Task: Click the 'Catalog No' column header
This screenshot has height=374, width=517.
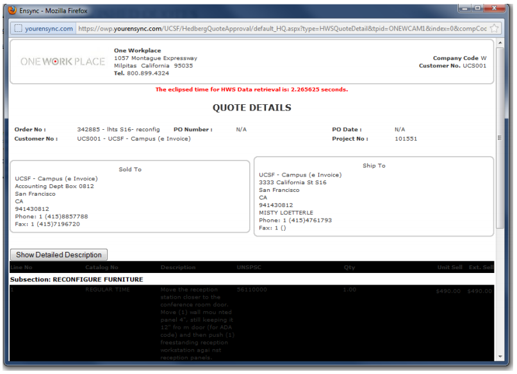Action: point(102,267)
